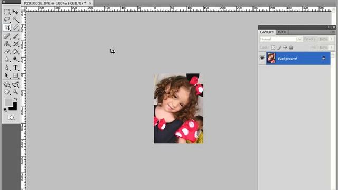Select the Lasso tool
Screen dimensions: 338x190
pos(7,20)
